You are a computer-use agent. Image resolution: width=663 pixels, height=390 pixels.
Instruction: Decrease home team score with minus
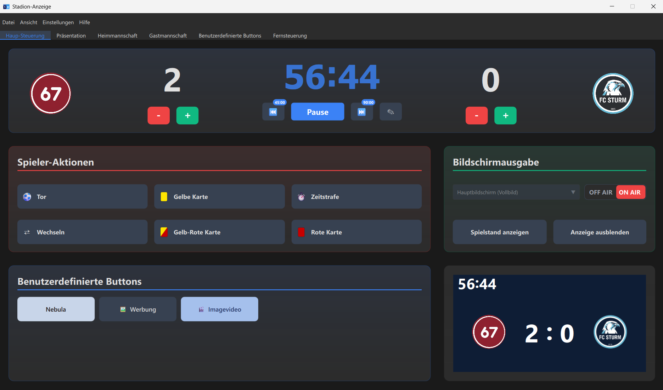coord(158,116)
